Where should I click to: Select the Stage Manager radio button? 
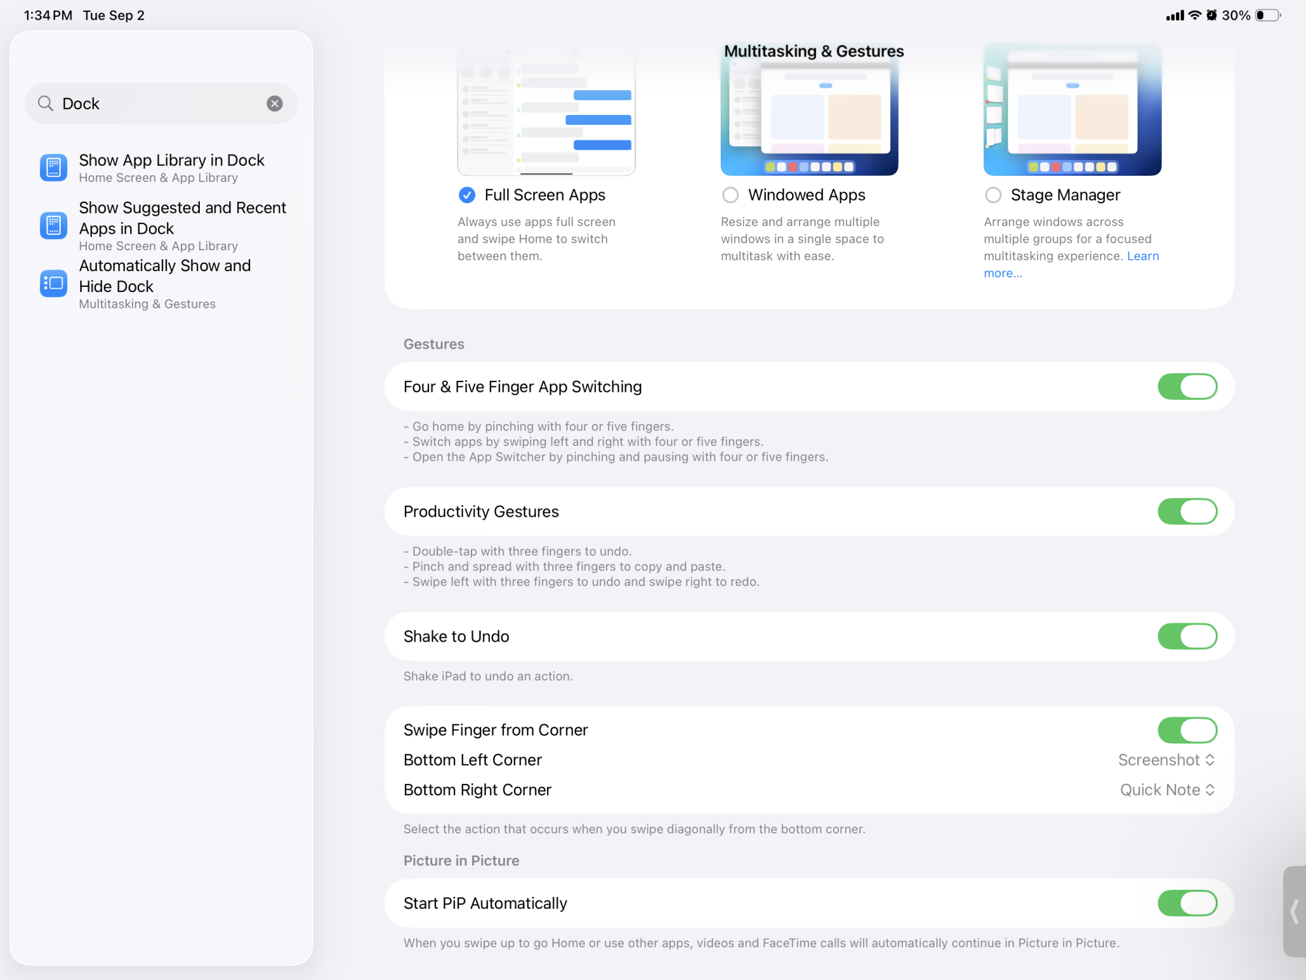(x=993, y=195)
